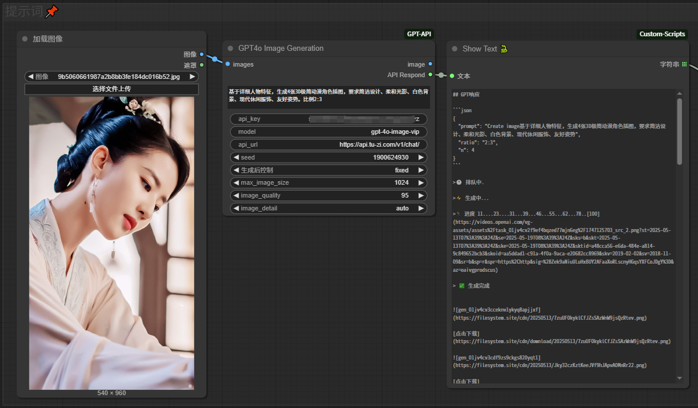Click the 文本 input port dot
The height and width of the screenshot is (408, 698).
tap(452, 76)
